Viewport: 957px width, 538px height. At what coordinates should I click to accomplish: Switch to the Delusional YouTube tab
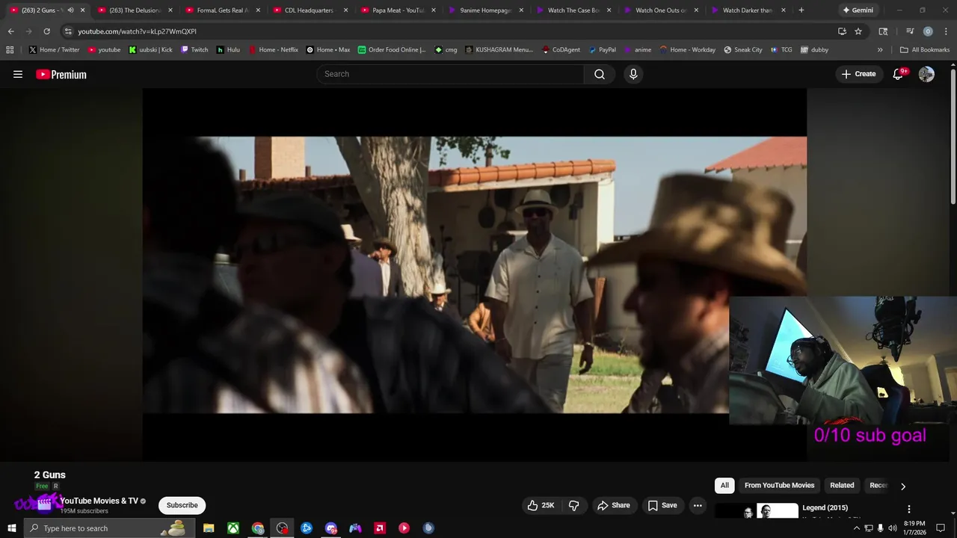[135, 10]
